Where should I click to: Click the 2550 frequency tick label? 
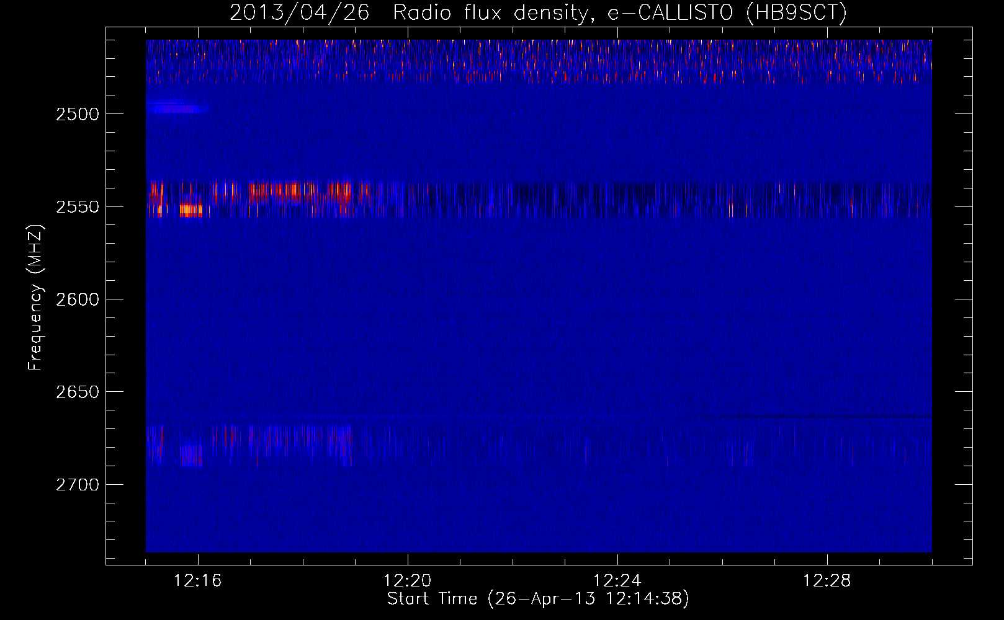pos(77,206)
